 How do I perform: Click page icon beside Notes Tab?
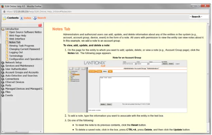click(x=7, y=42)
